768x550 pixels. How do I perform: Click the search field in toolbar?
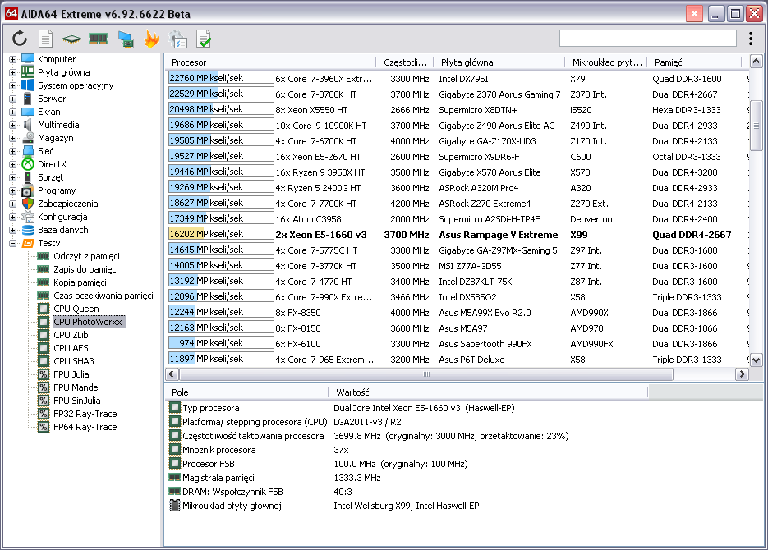(647, 39)
